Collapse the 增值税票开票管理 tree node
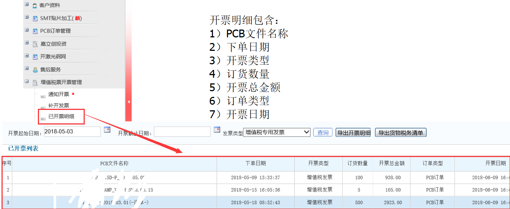The image size is (510, 209). tap(27, 82)
